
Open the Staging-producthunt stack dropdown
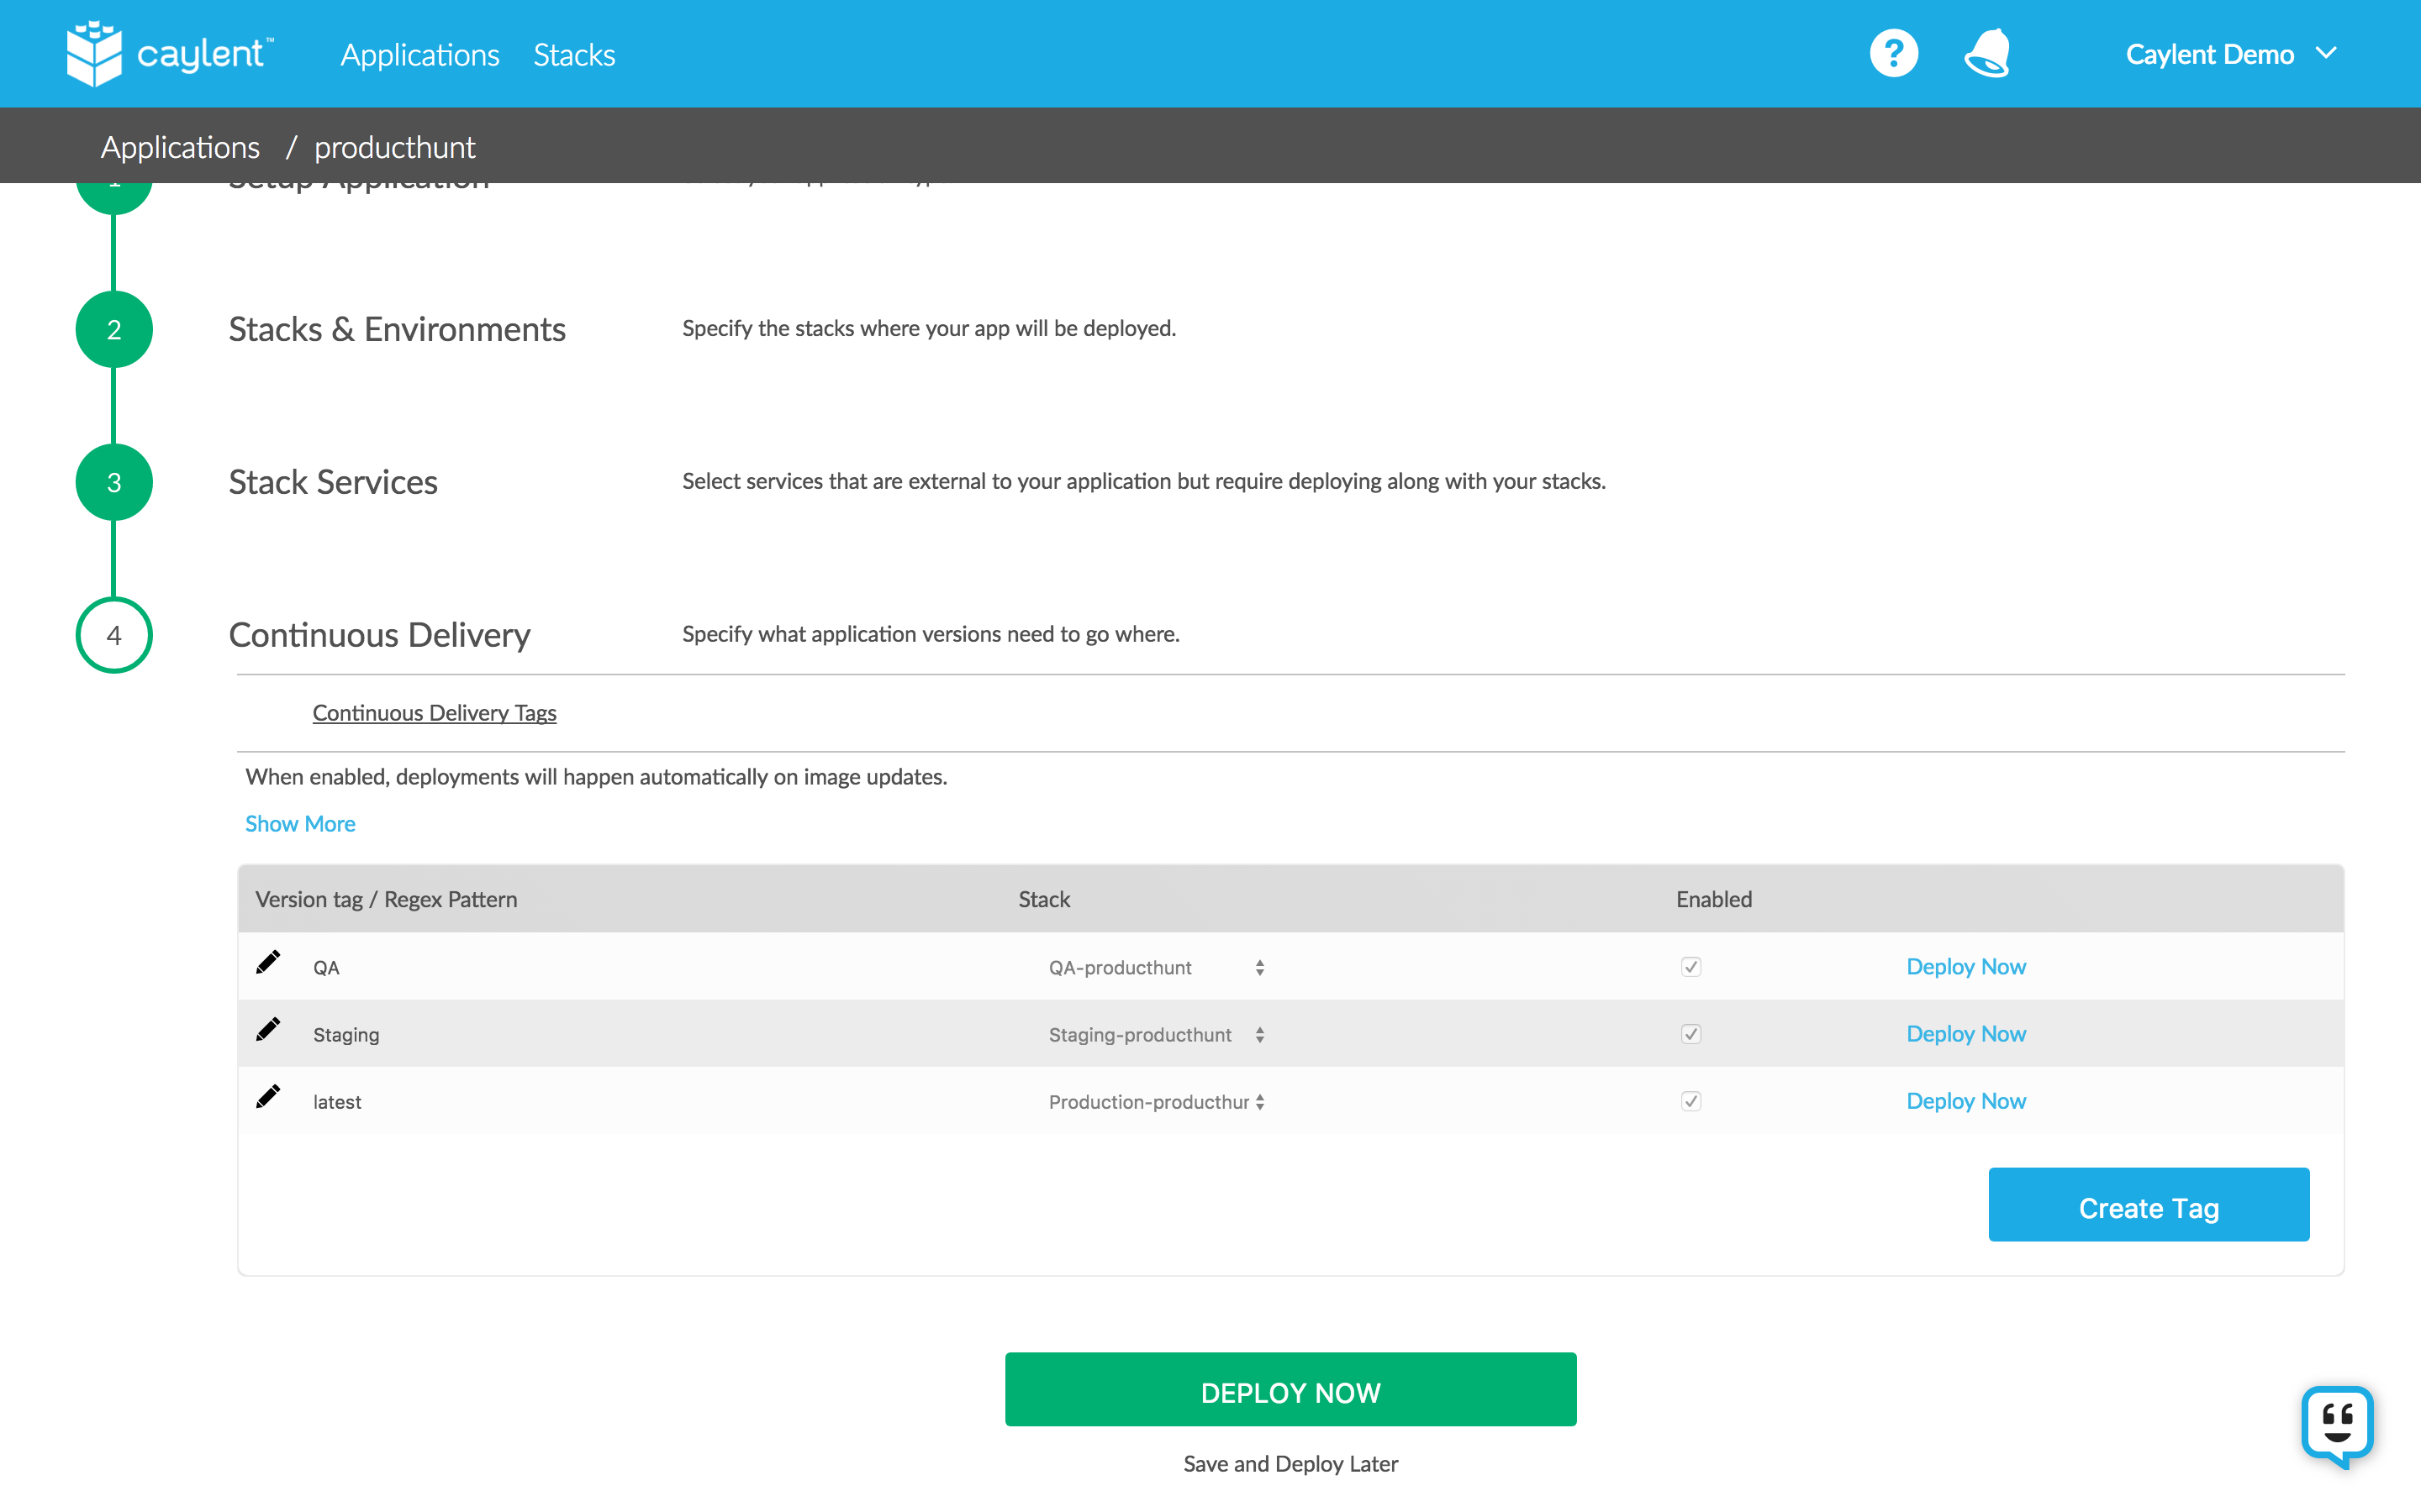point(1156,1035)
